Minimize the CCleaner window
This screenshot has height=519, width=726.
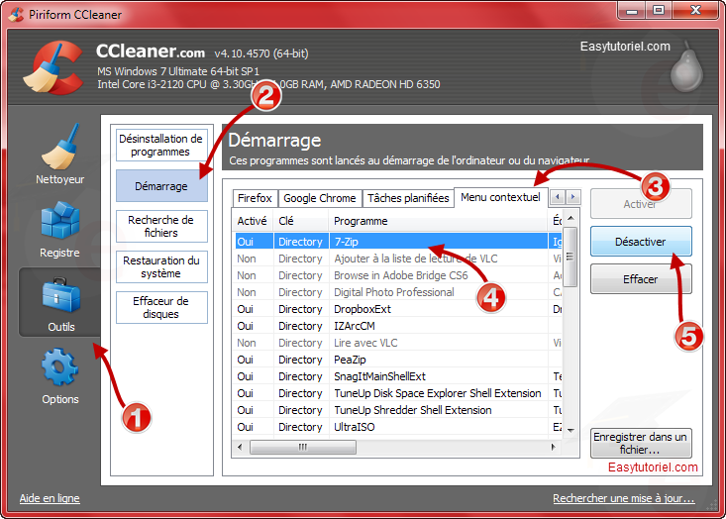[x=632, y=10]
